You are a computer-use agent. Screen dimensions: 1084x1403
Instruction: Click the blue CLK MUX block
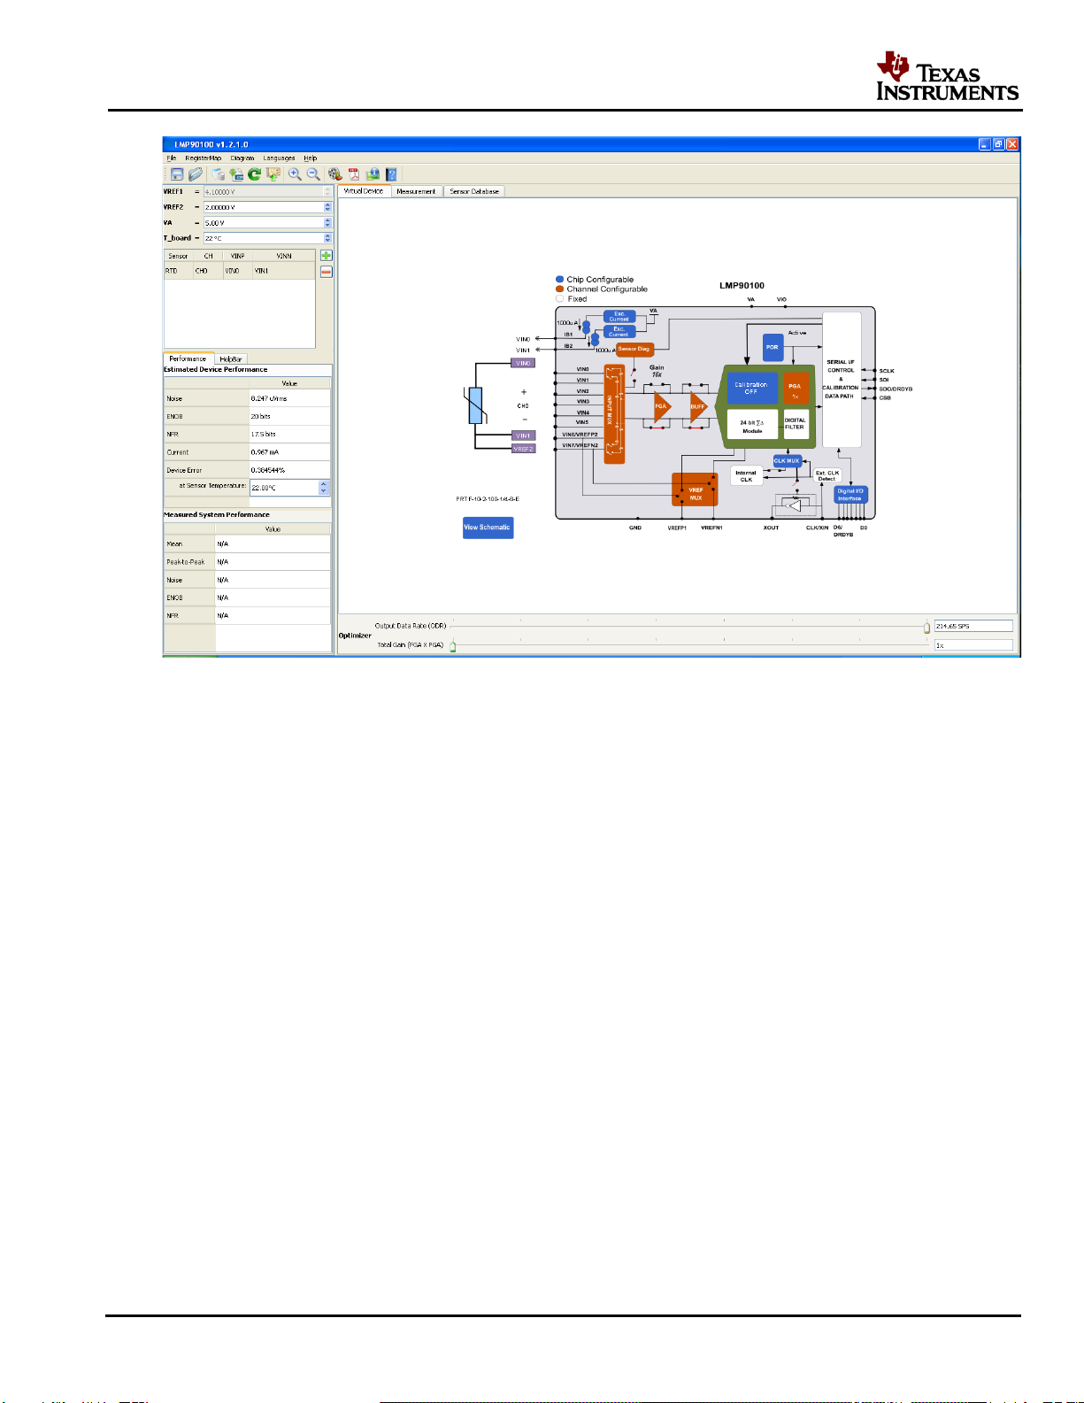pos(787,460)
